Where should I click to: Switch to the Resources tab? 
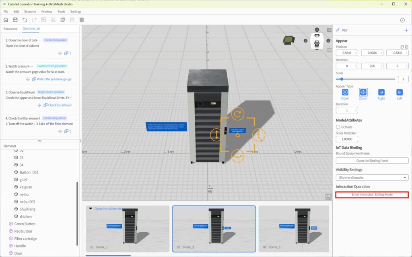pyautogui.click(x=10, y=29)
